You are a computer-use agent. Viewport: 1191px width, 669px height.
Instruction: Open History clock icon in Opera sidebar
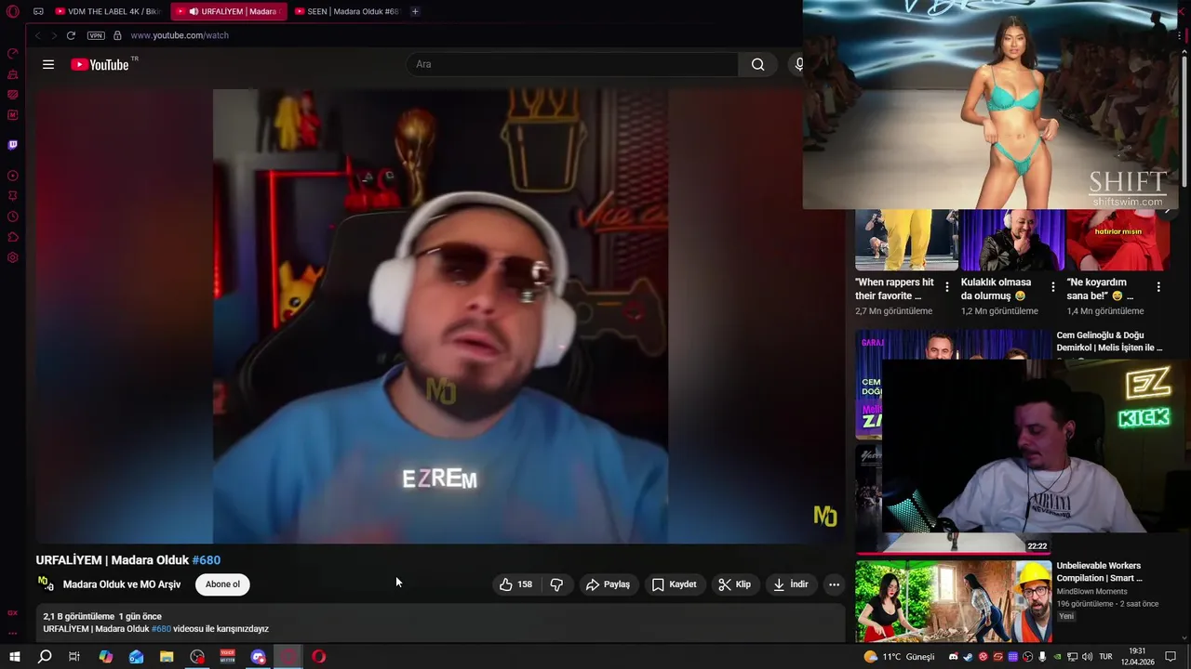(x=13, y=216)
